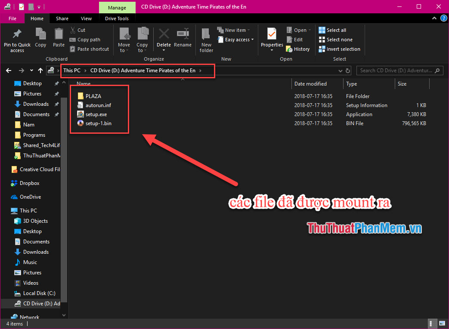Click the Rename icon
Viewport: 449px width, 329px height.
(183, 40)
